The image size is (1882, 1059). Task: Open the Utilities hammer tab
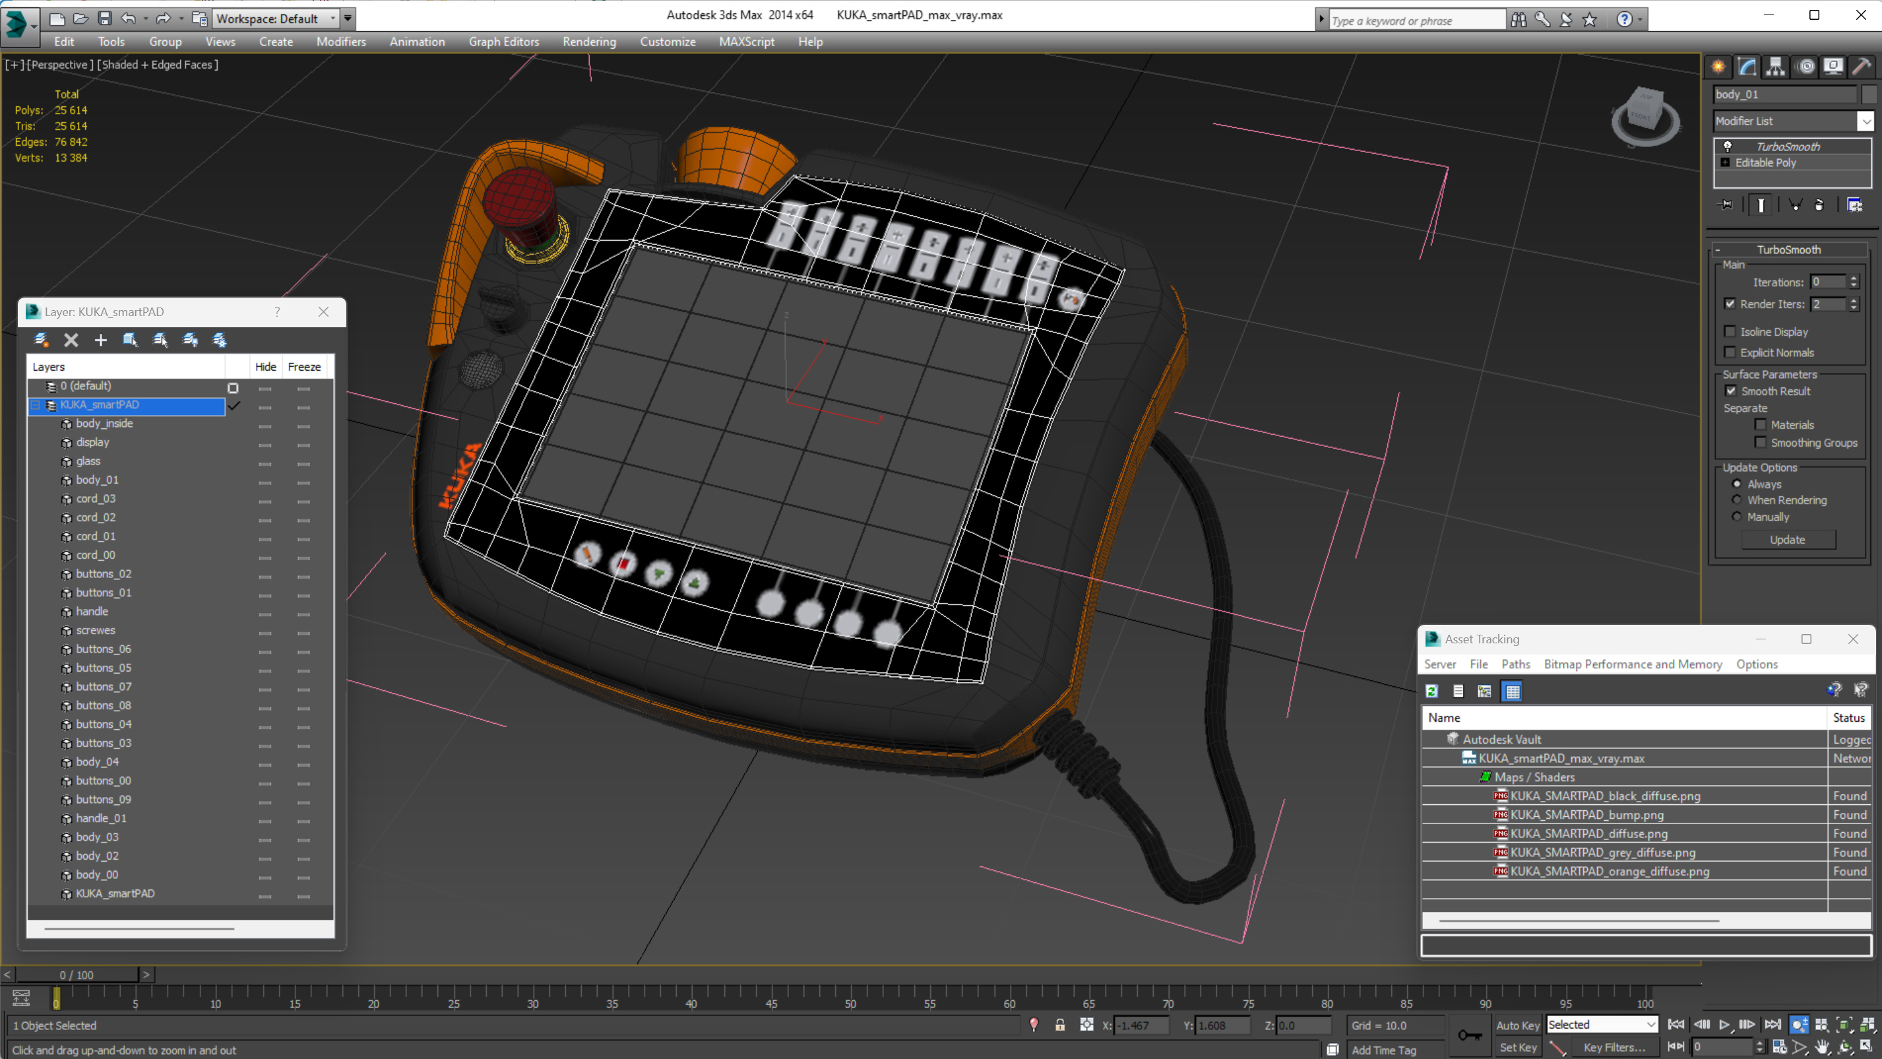coord(1862,67)
